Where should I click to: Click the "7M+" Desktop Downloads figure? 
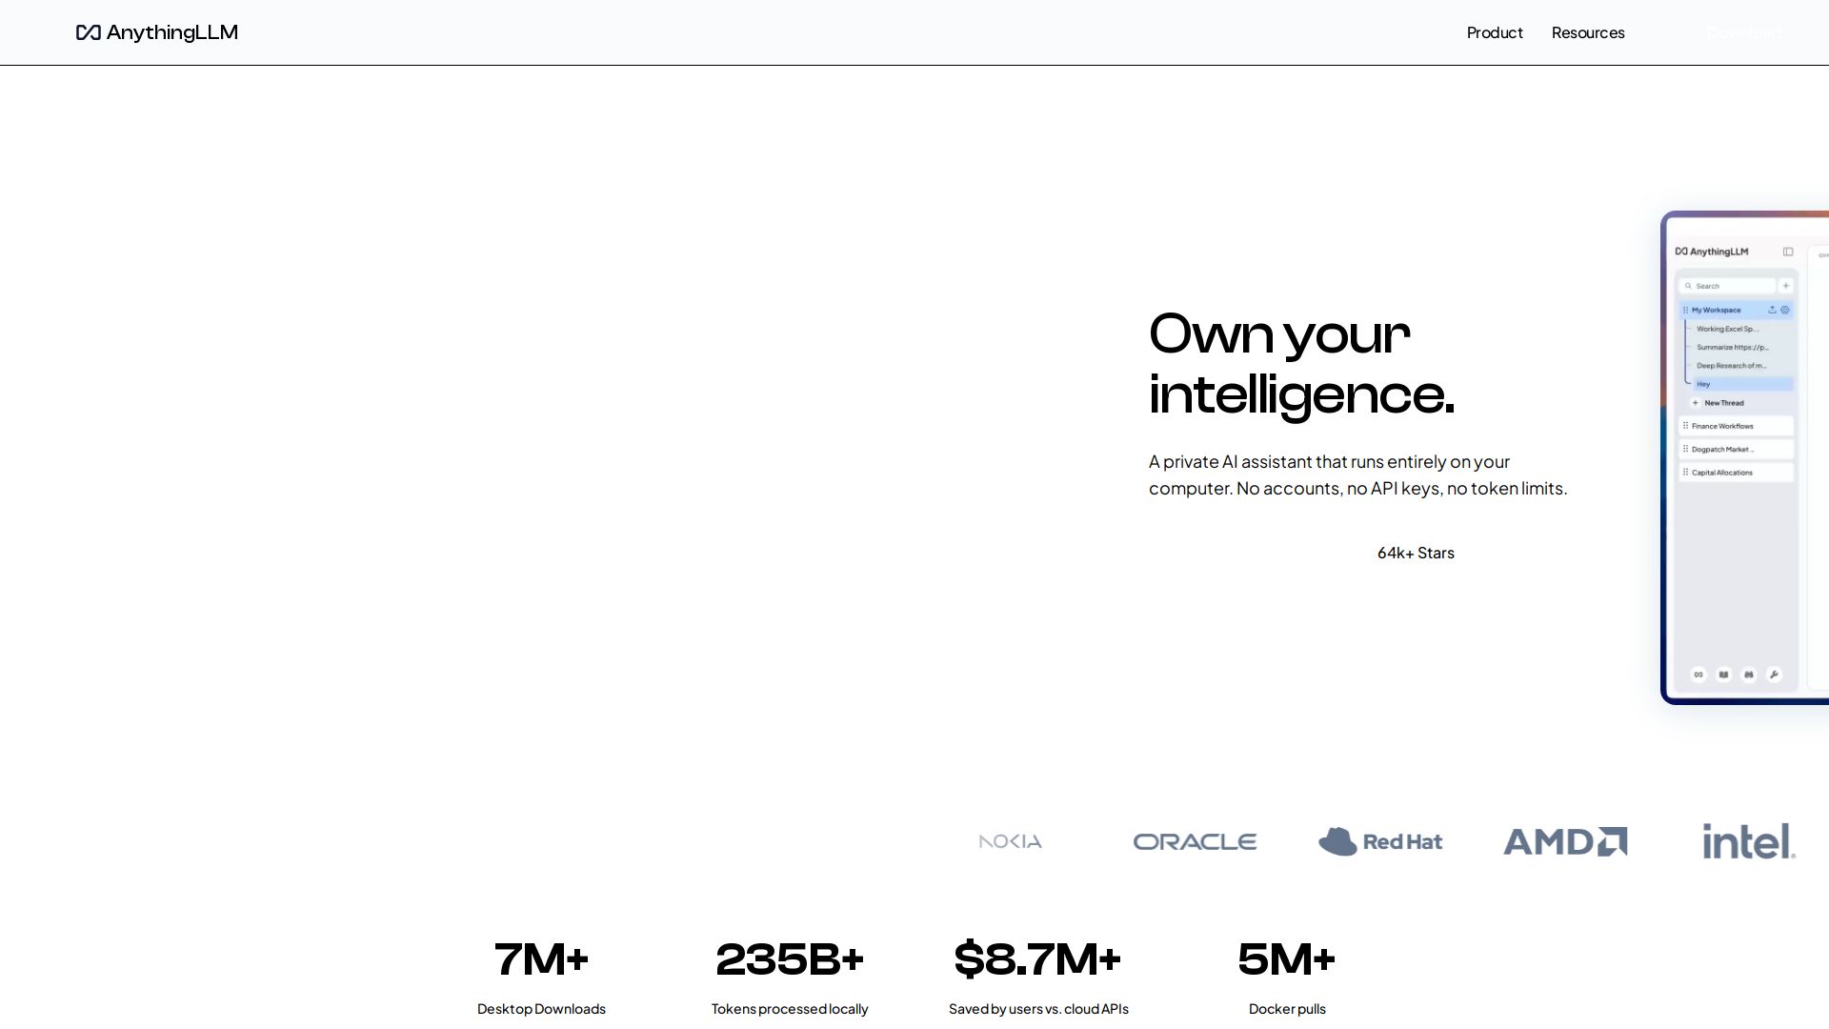point(541,959)
